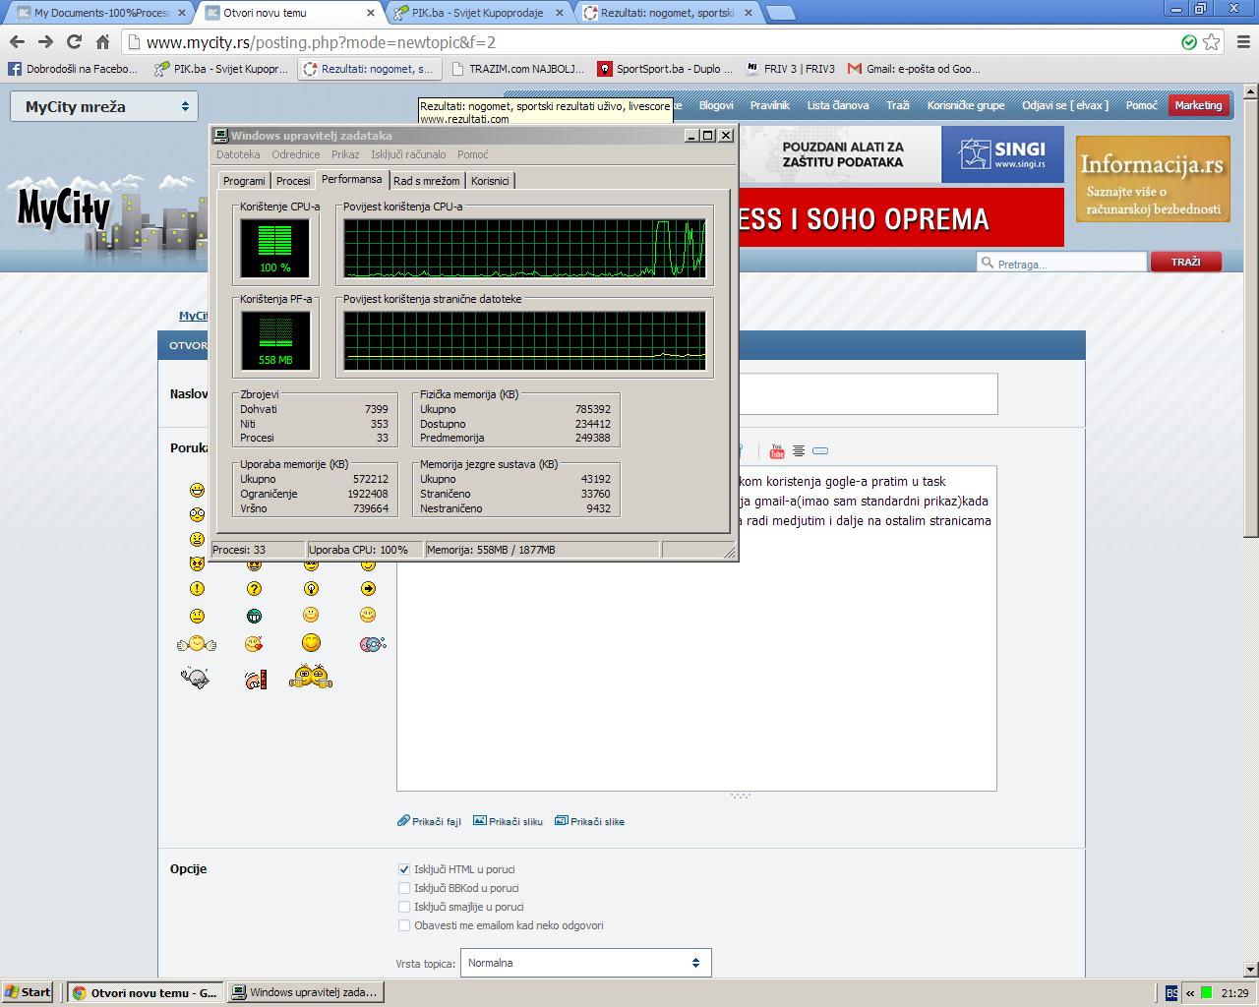Insert the exclamation mark smiley
1259x1007 pixels.
click(x=197, y=589)
